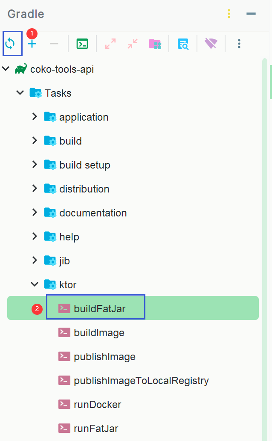Click the Expand All arrows icon
The width and height of the screenshot is (272, 441).
coord(110,44)
